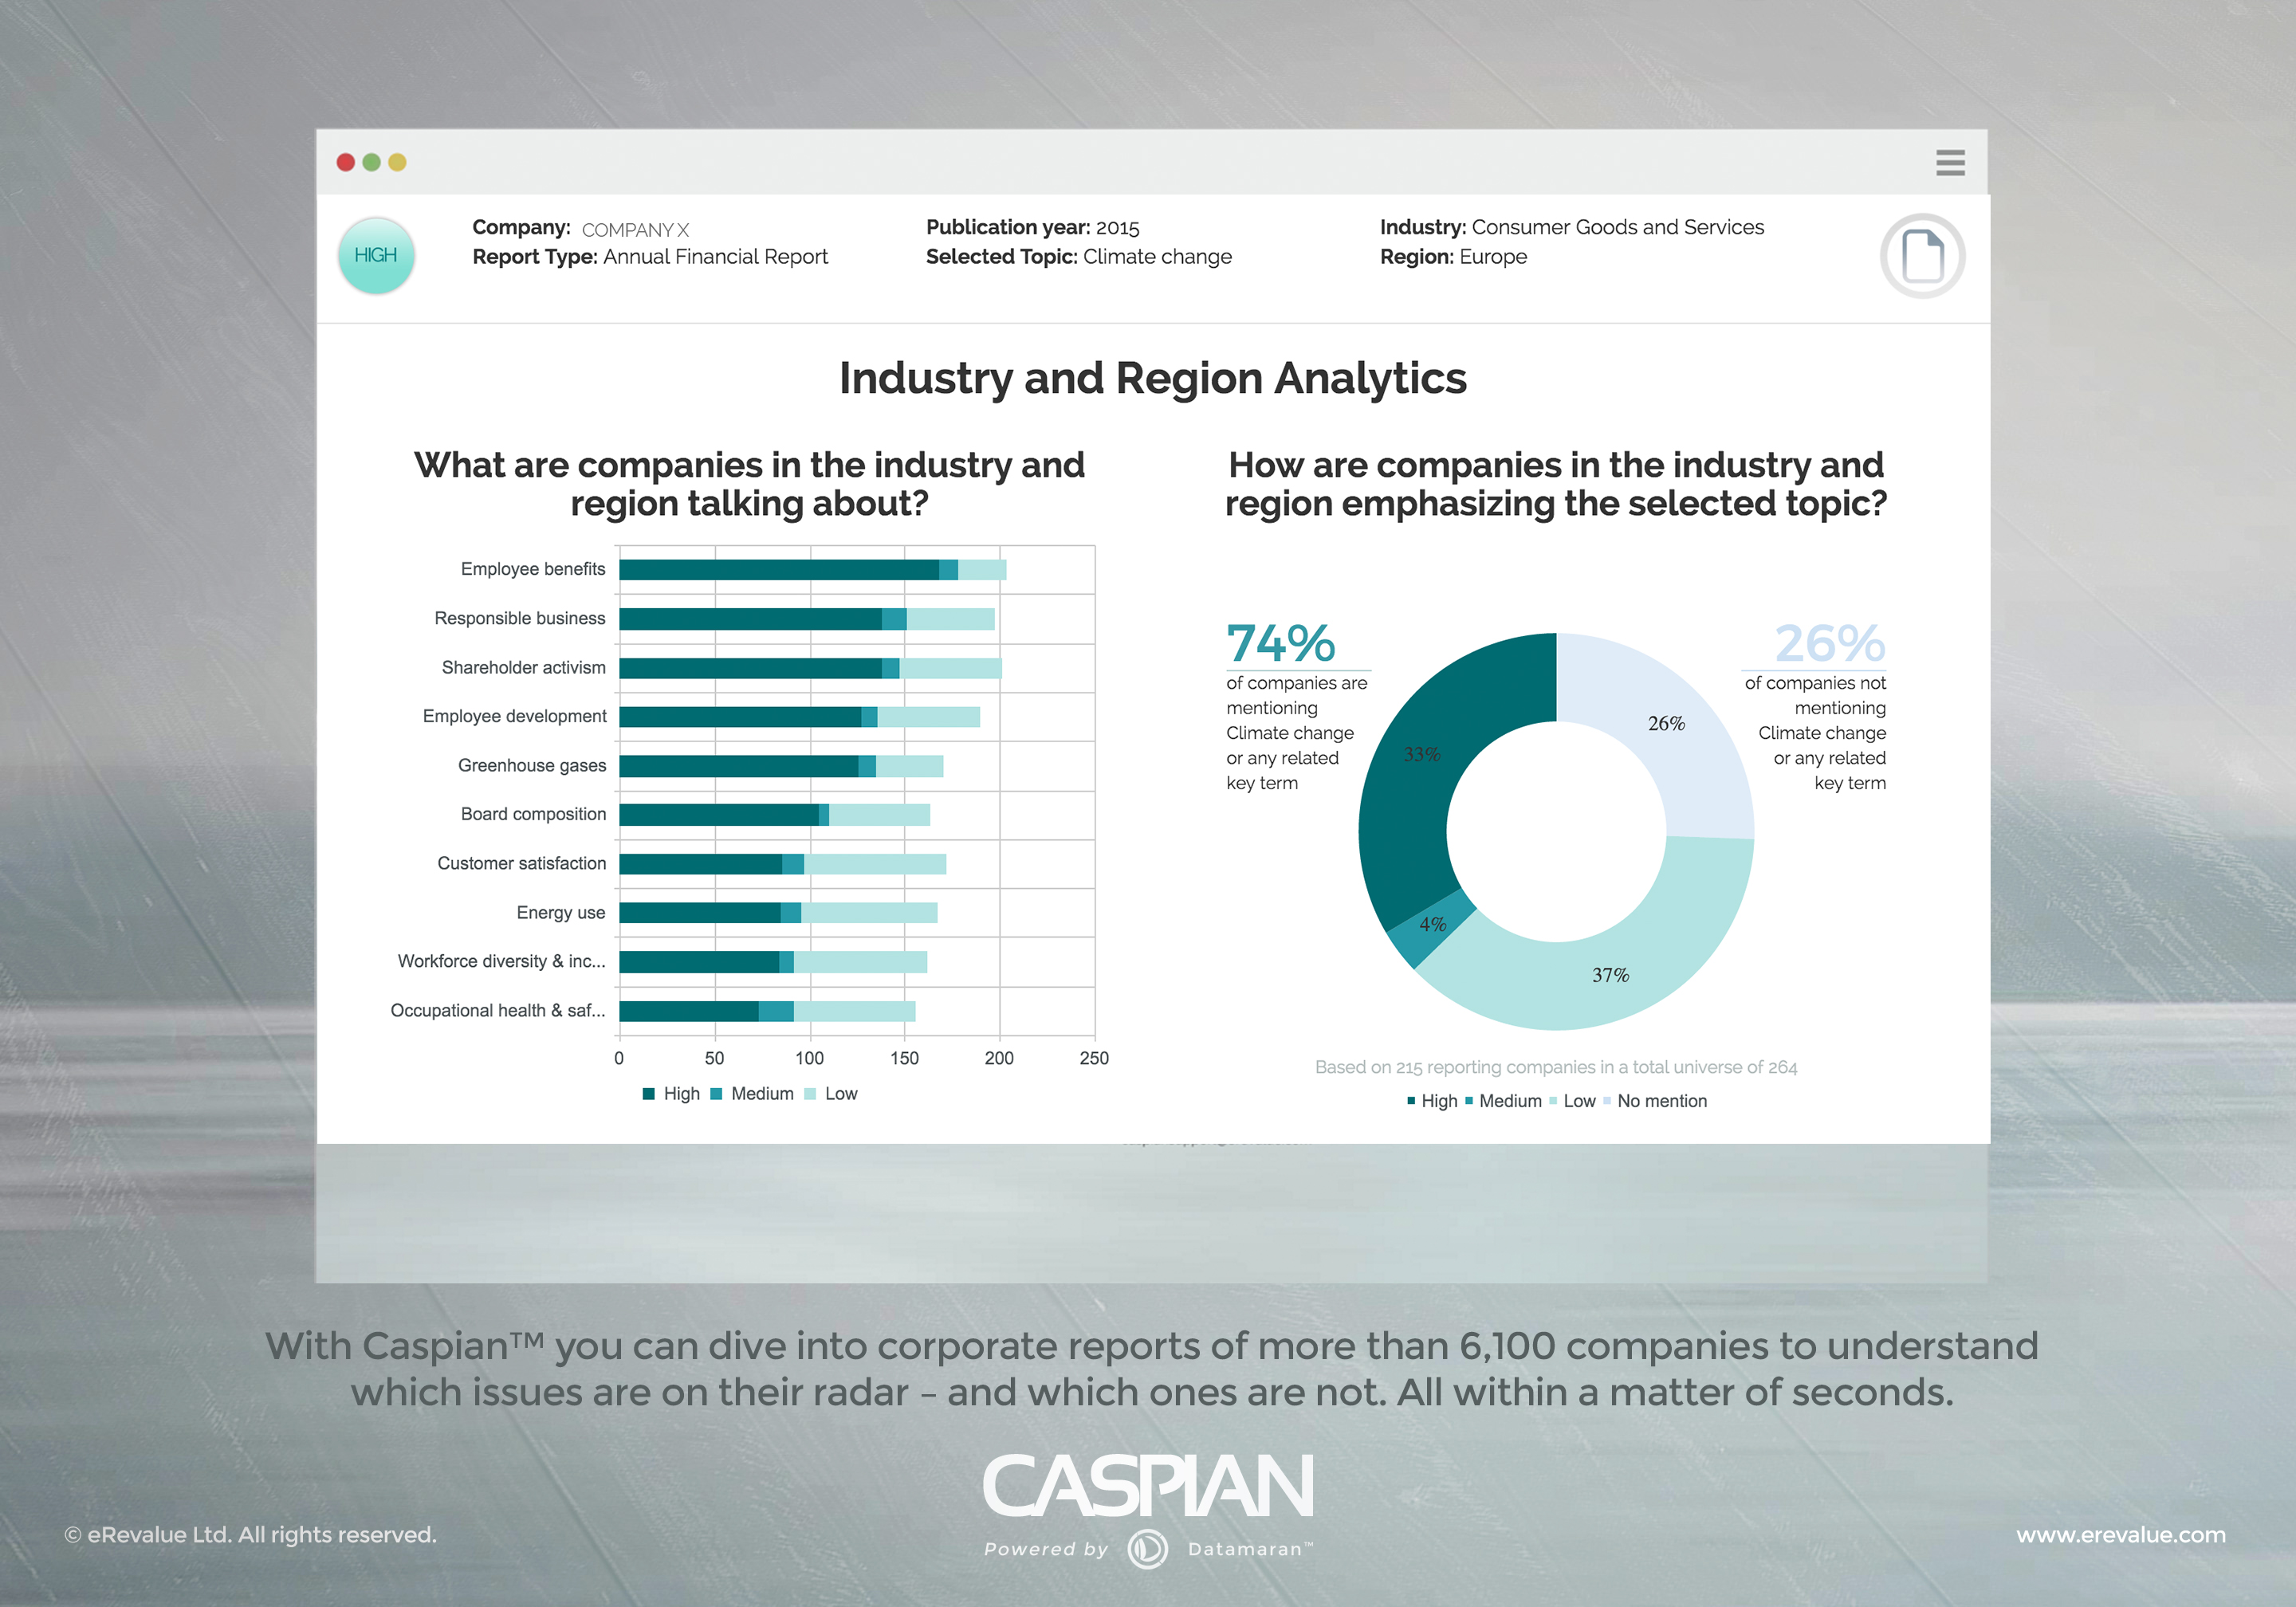Image resolution: width=2296 pixels, height=1607 pixels.
Task: Click Based on 215 reporting companies note
Action: pyautogui.click(x=1555, y=1067)
